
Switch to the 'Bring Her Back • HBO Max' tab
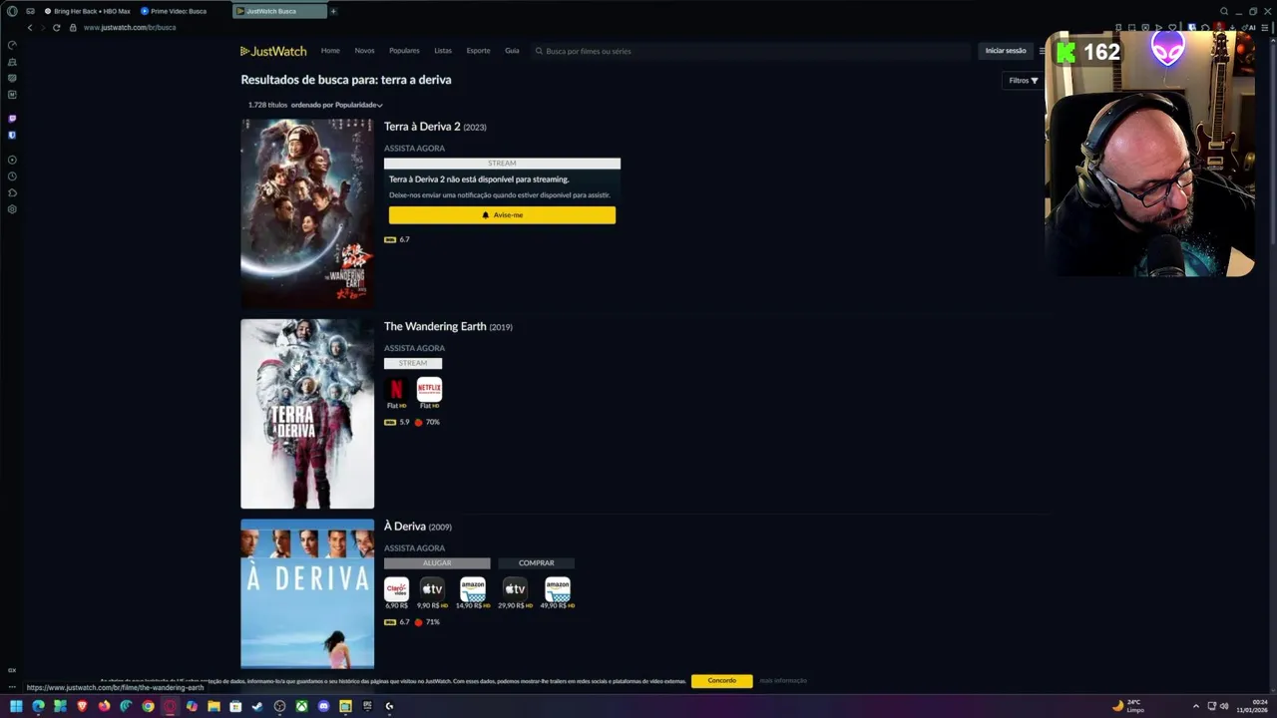87,11
